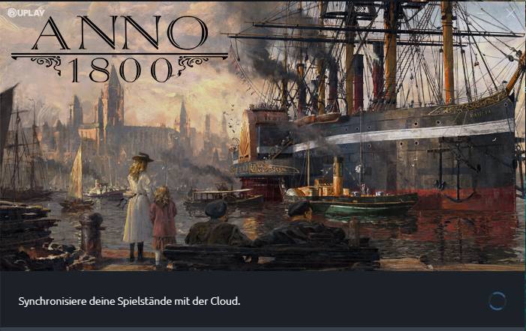Click the cloud sync status message

tap(129, 301)
